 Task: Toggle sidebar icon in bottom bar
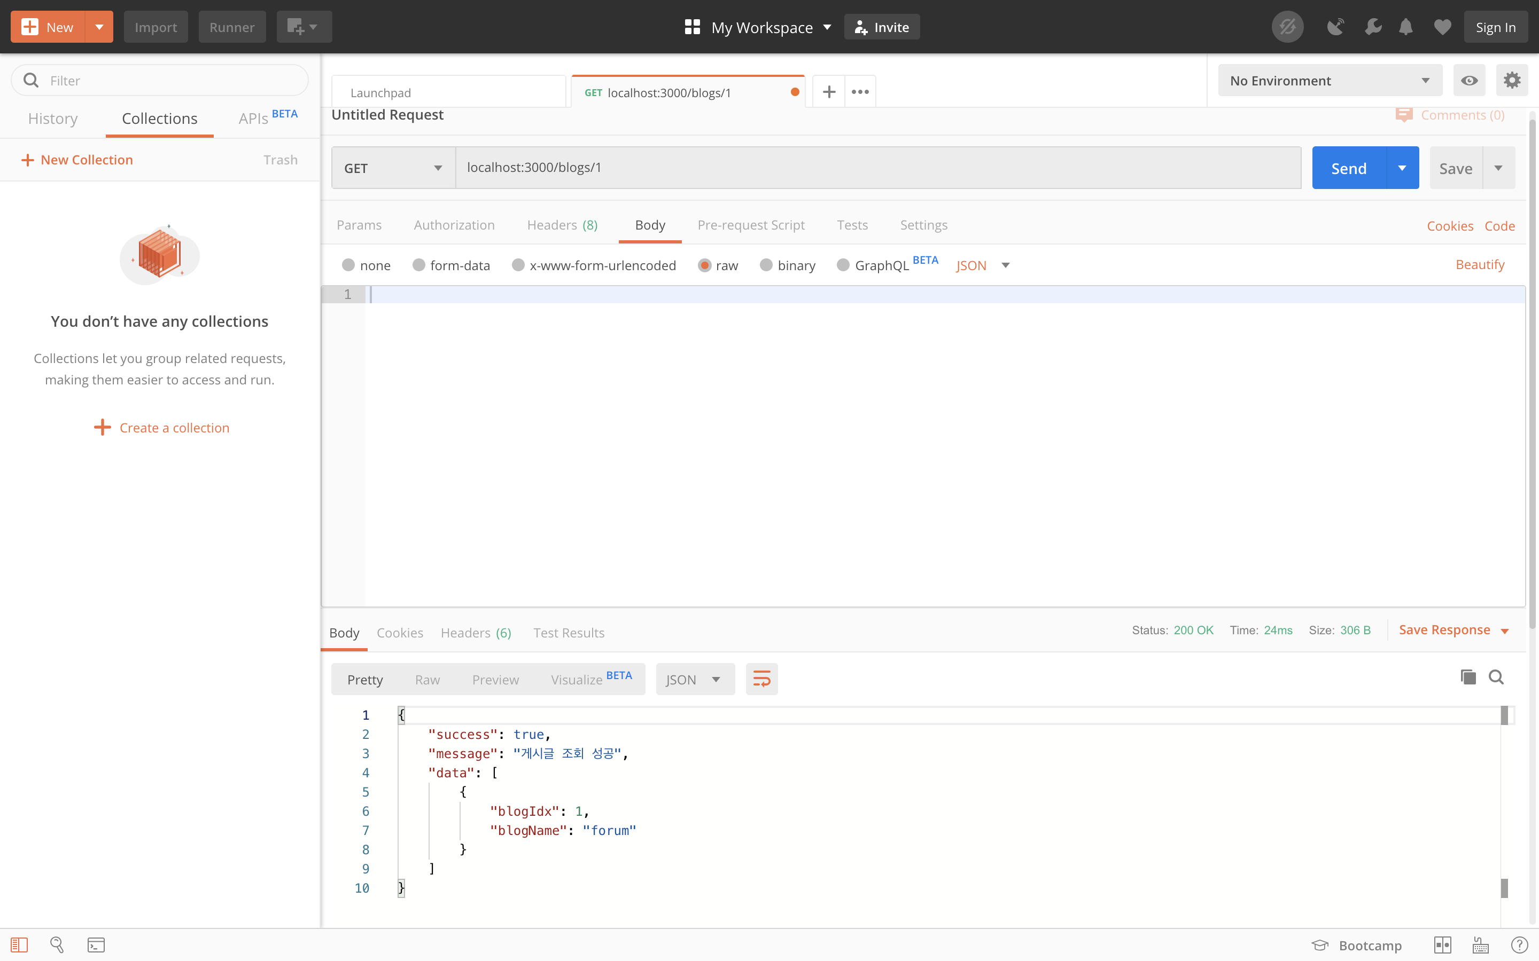coord(19,945)
